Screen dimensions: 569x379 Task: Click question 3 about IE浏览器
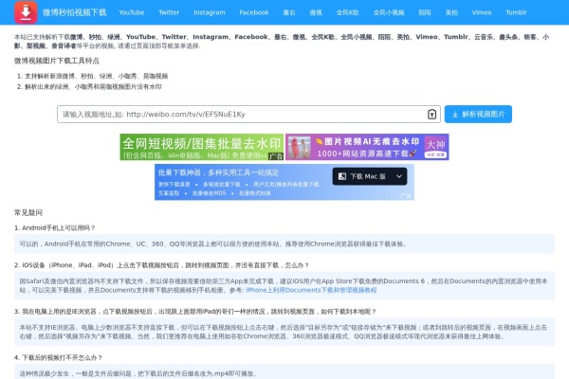195,311
